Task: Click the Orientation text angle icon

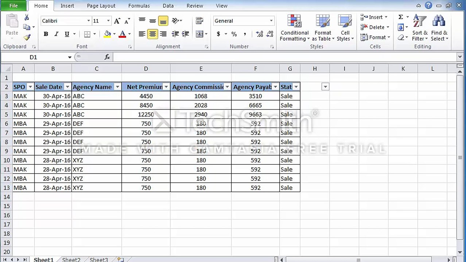Action: coord(175,21)
